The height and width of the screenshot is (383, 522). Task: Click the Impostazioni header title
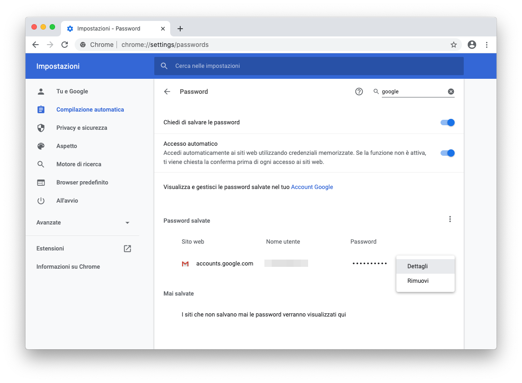tap(58, 66)
